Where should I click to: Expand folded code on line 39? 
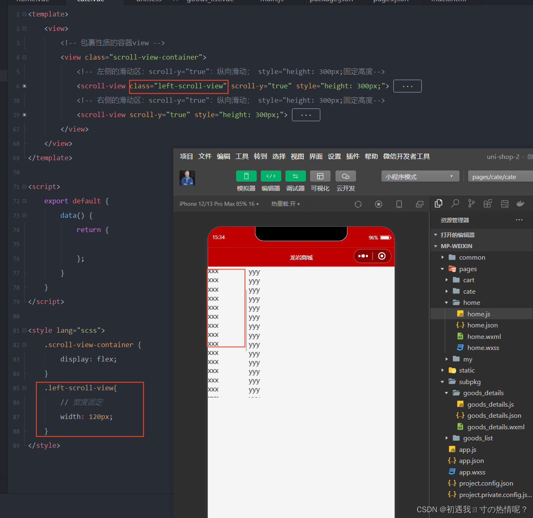(x=24, y=115)
